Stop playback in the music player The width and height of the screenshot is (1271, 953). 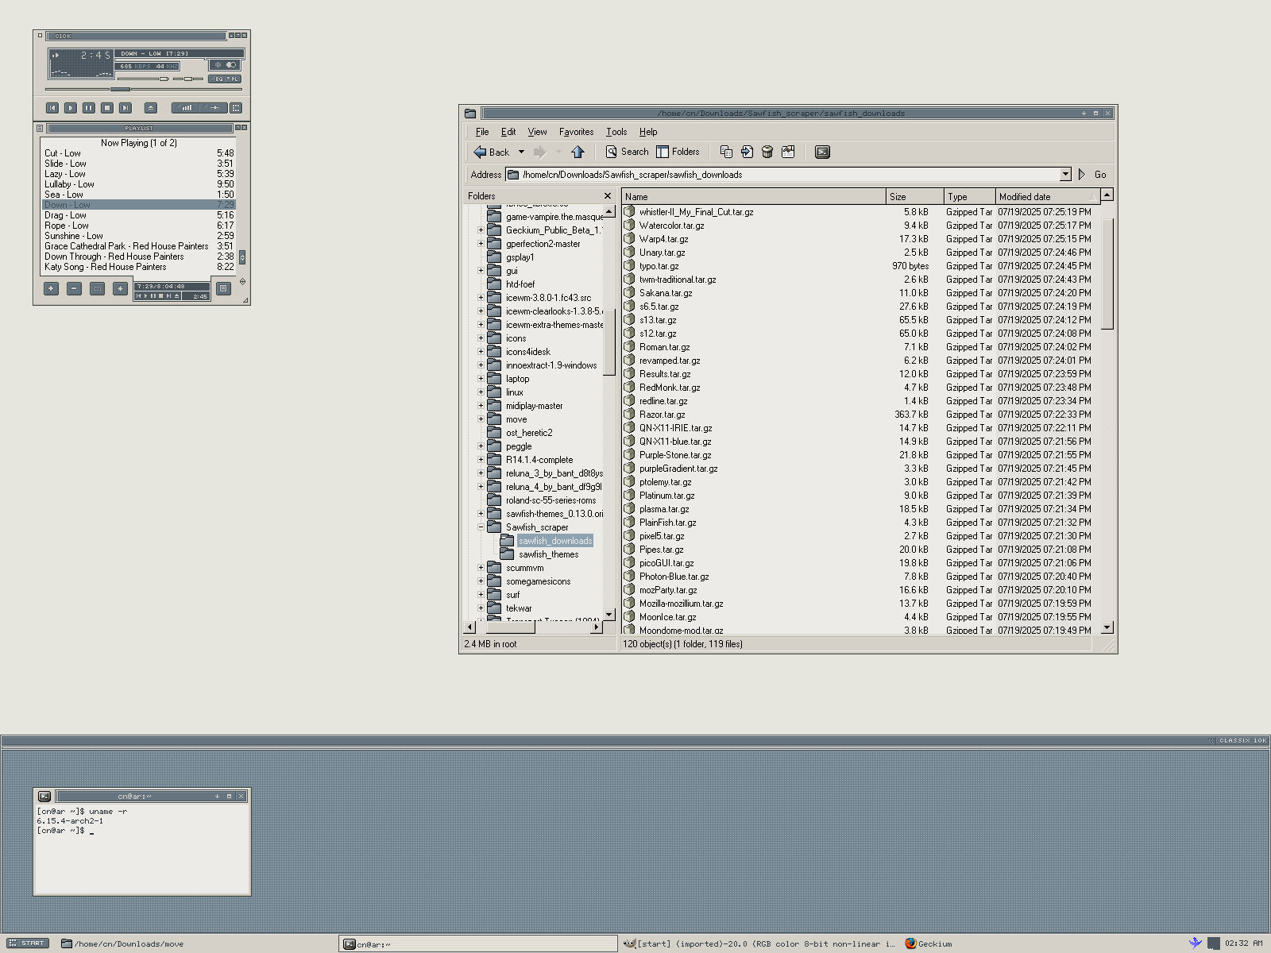pos(107,108)
